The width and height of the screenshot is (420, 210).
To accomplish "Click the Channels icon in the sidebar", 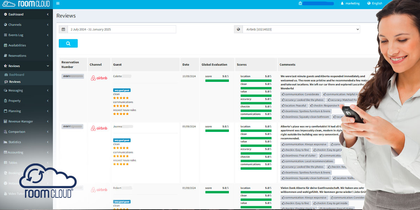I will [x=5, y=25].
